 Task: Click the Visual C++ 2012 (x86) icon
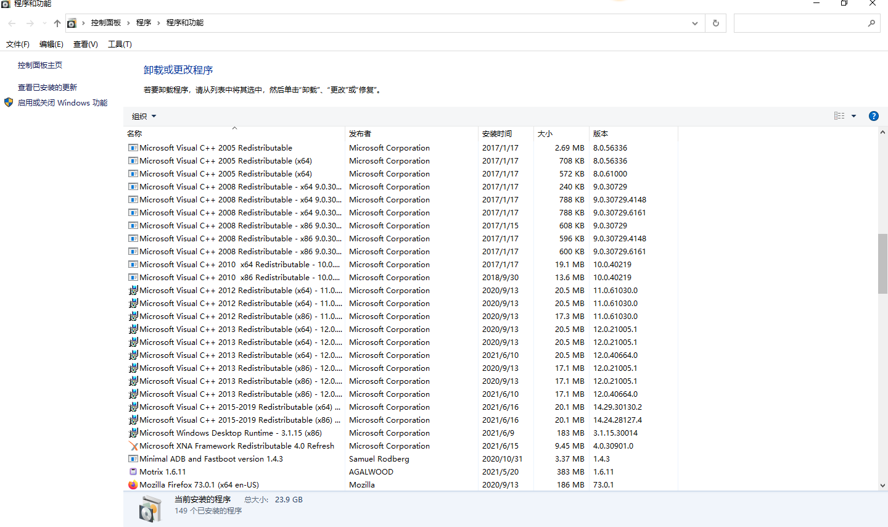(133, 316)
